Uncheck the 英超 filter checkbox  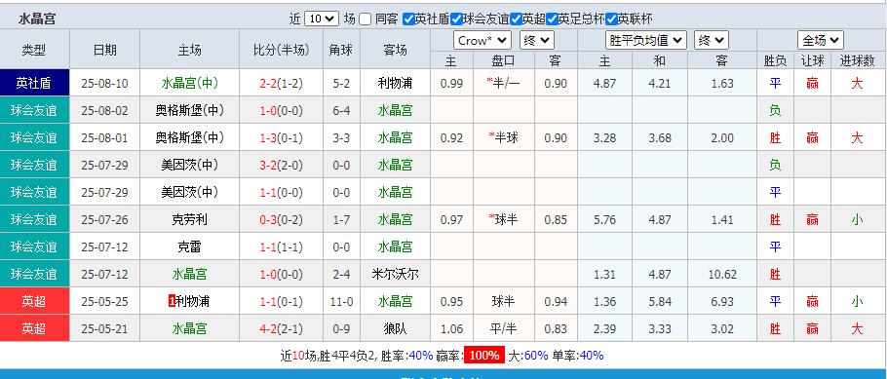pos(516,19)
